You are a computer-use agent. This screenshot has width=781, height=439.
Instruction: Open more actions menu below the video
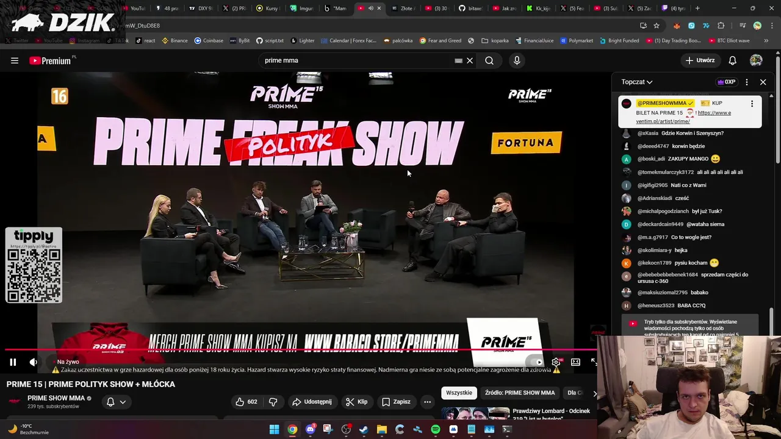[x=427, y=402]
